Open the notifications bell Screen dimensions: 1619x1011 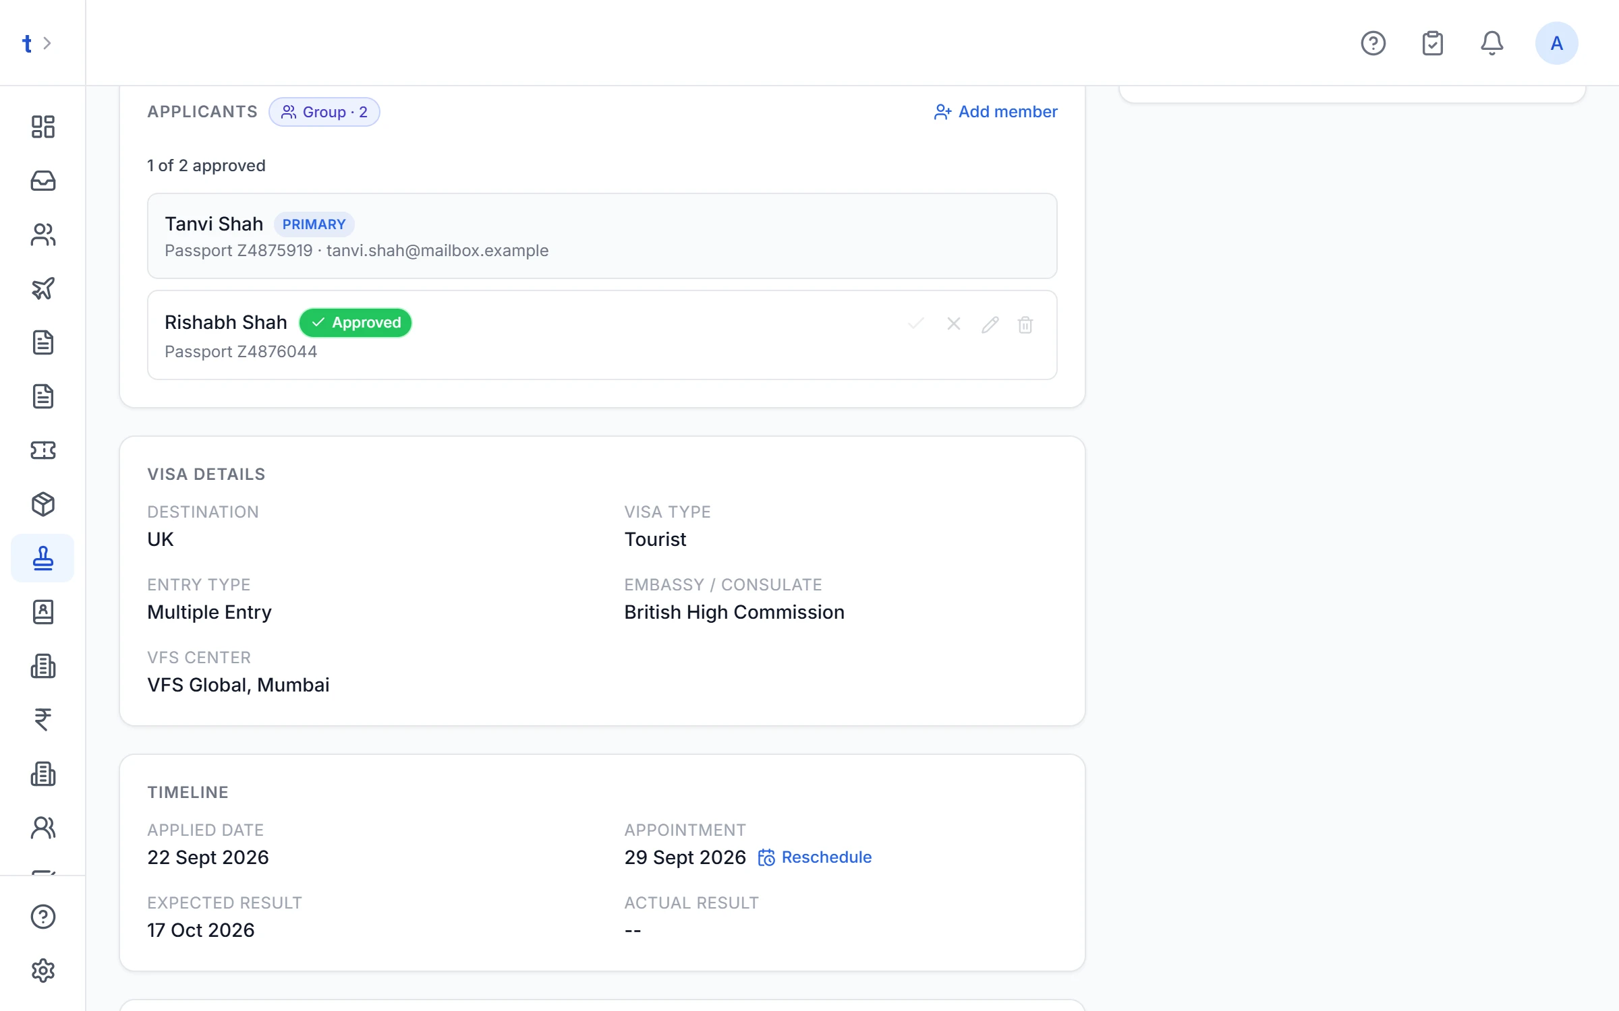click(x=1492, y=43)
